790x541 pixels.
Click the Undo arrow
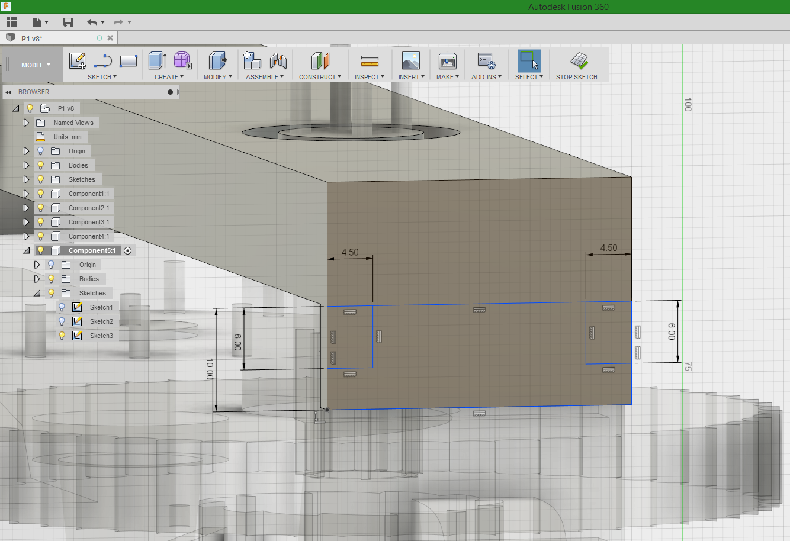[92, 22]
